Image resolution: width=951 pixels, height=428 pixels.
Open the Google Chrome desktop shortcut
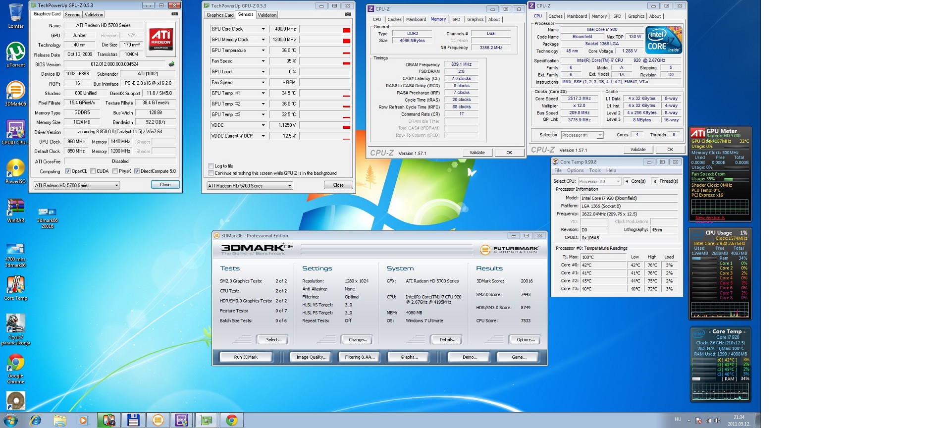coord(16,369)
